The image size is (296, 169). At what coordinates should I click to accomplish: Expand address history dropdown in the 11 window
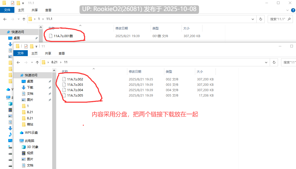coord(266,62)
